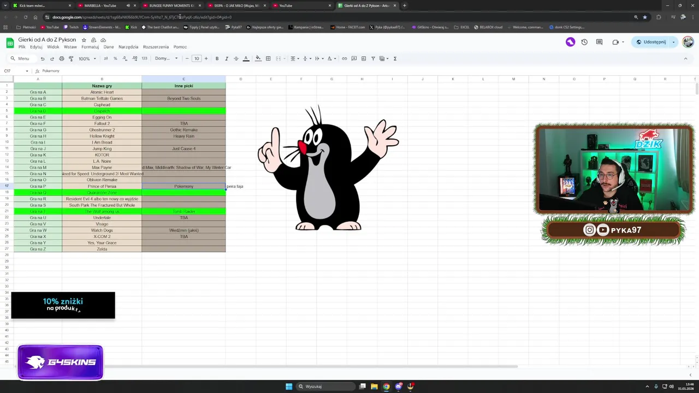Select the Hollow Knight cell
The width and height of the screenshot is (699, 393).
coord(102,136)
